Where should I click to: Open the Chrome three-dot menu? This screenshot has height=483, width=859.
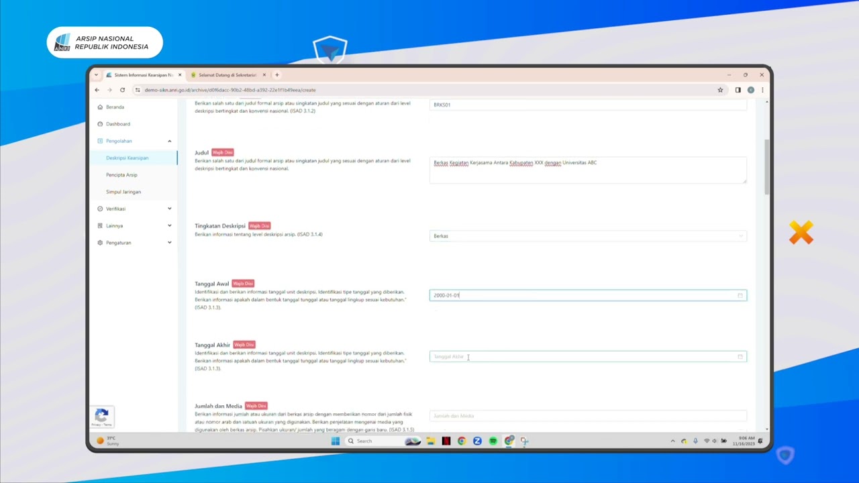coord(762,90)
